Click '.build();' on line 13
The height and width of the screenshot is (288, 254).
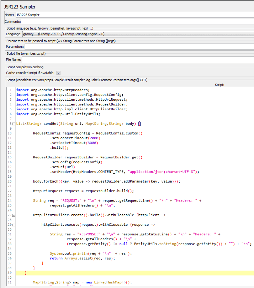point(59,148)
